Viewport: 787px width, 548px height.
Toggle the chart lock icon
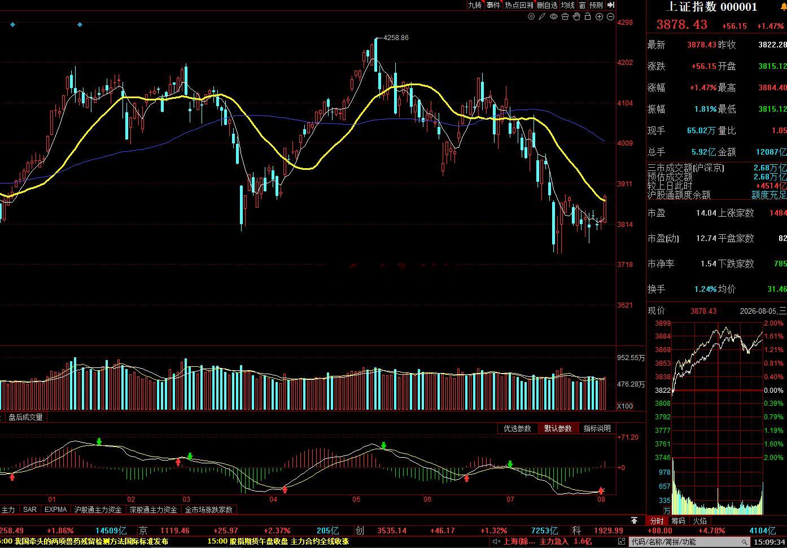click(x=588, y=17)
